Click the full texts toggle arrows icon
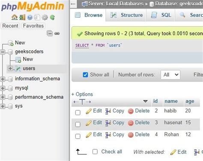 coord(82,102)
